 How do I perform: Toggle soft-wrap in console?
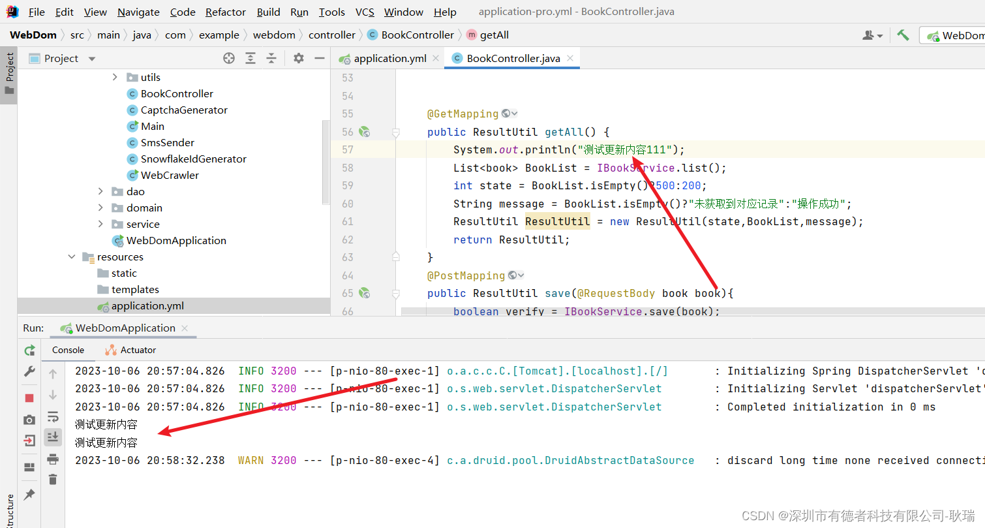pyautogui.click(x=53, y=416)
